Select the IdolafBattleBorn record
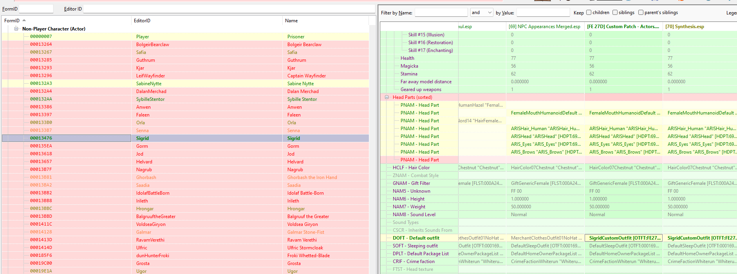The width and height of the screenshot is (737, 274). [x=185, y=193]
